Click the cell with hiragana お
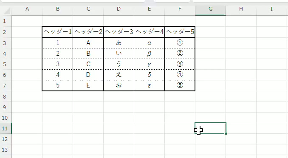Image resolution: width=288 pixels, height=158 pixels. [119, 85]
